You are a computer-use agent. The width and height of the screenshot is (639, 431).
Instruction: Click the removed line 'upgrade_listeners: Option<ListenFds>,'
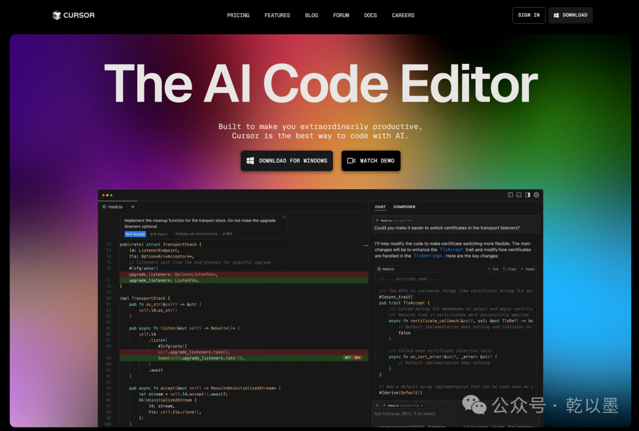coord(173,274)
